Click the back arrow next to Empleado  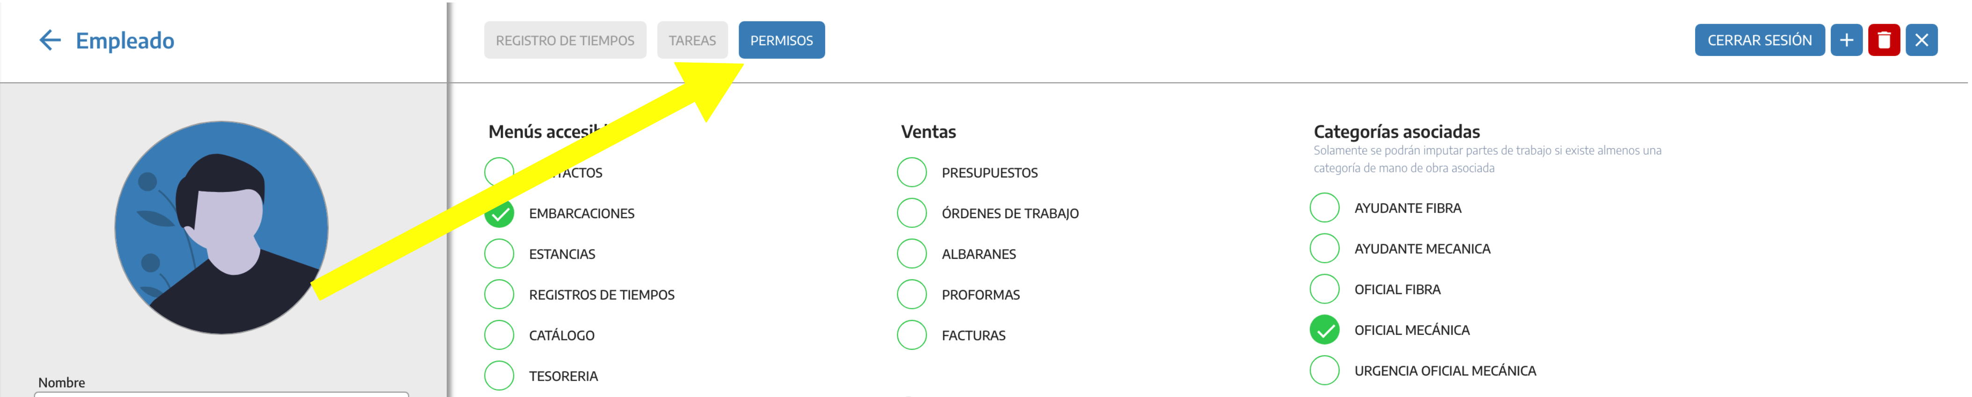tap(50, 41)
